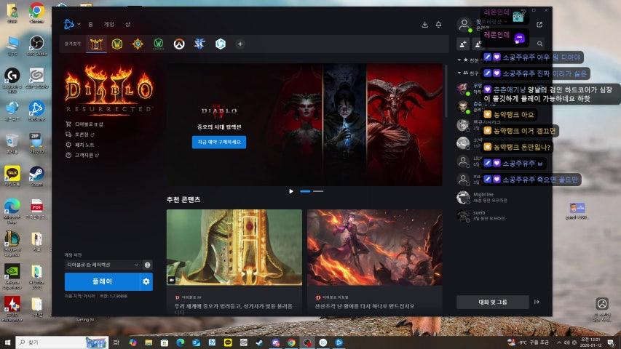The width and height of the screenshot is (621, 349).
Task: Open the Battle.net logo dropdown menu
Action: point(71,24)
